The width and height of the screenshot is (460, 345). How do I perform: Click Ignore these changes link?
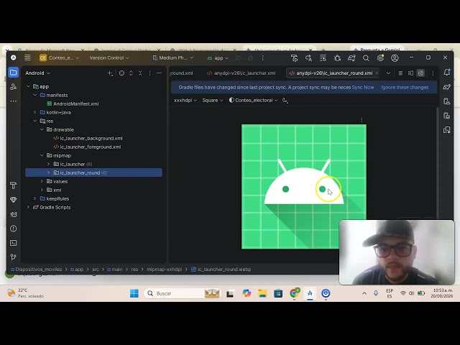405,88
